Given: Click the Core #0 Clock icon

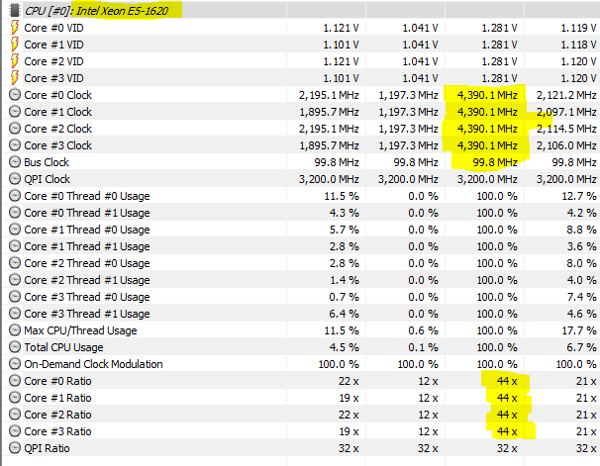Looking at the screenshot, I should (14, 95).
